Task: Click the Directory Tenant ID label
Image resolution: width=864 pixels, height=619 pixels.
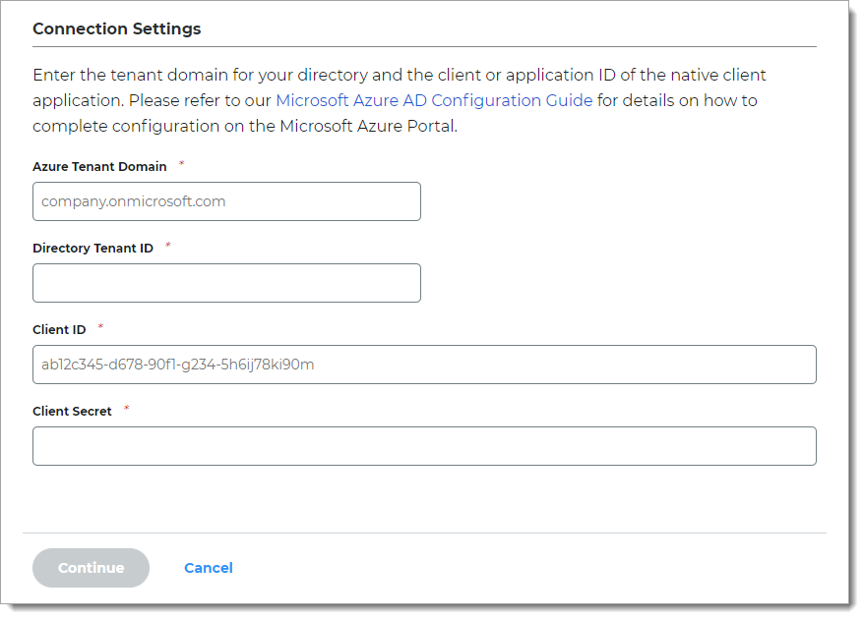Action: (x=93, y=249)
